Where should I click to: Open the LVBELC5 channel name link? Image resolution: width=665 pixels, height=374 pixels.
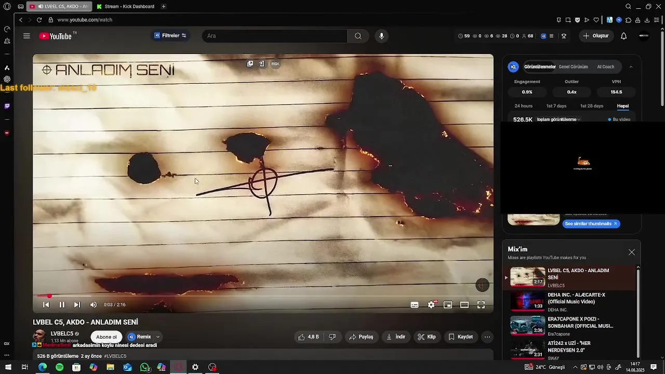(62, 333)
